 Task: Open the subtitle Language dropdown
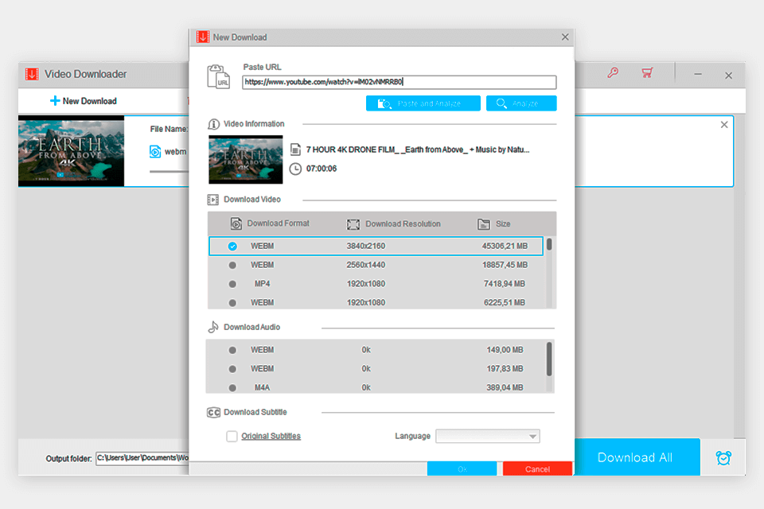(x=487, y=436)
